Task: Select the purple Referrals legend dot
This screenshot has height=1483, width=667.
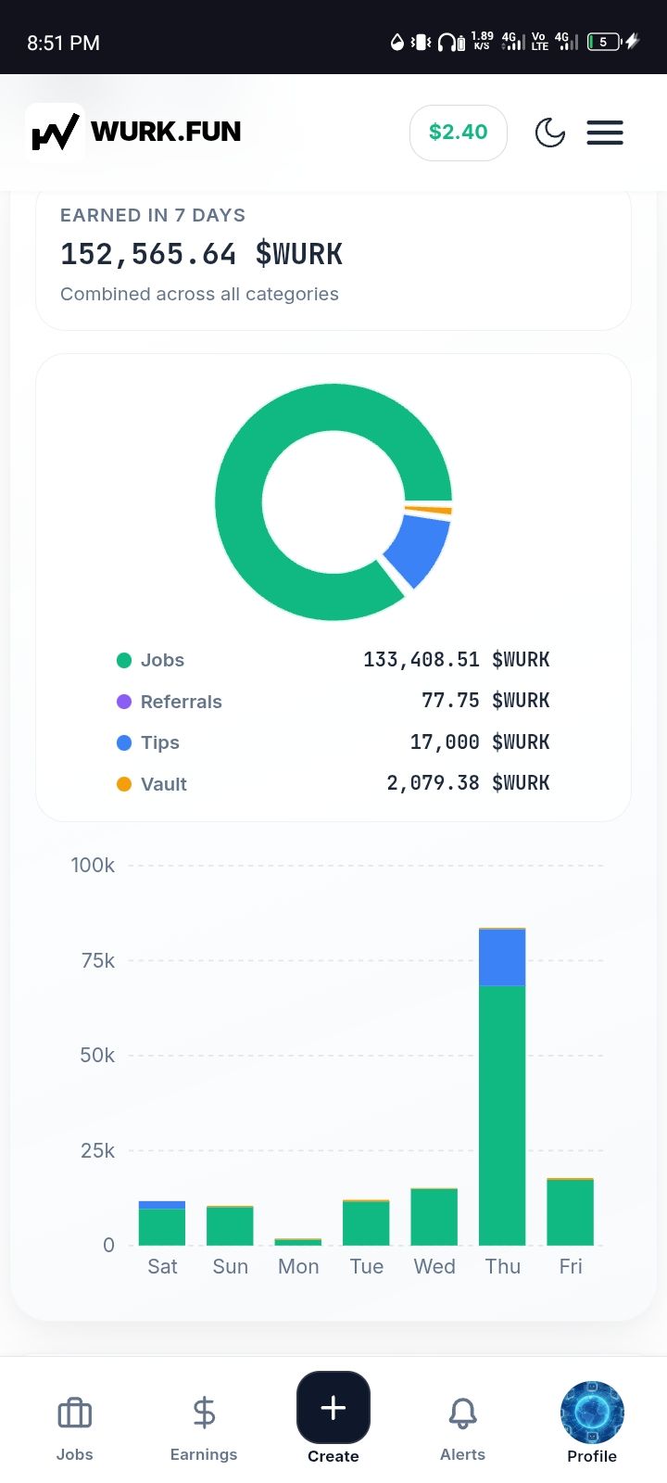Action: tap(124, 702)
